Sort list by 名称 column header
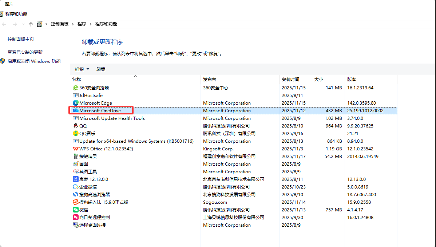Image resolution: width=436 pixels, height=247 pixels. point(76,79)
